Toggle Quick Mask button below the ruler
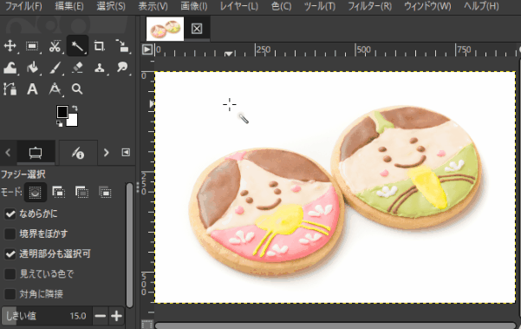521x329 pixels. [x=147, y=324]
